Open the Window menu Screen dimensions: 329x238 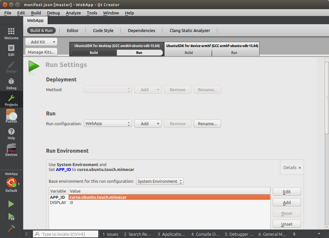(x=111, y=13)
